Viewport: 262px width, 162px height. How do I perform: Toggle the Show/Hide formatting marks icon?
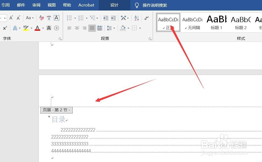(146, 18)
